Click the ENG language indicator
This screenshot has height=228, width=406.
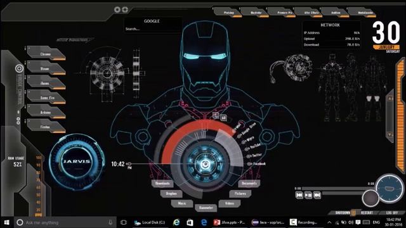(376, 222)
